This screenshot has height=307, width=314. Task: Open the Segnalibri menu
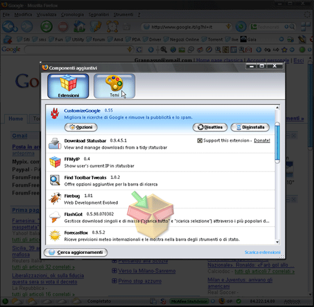99,15
